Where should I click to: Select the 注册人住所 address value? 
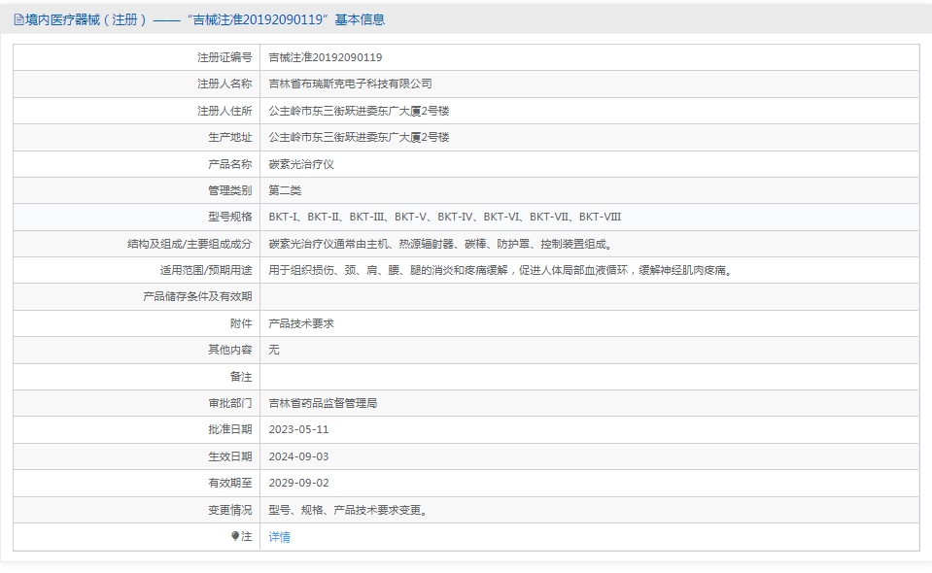359,111
